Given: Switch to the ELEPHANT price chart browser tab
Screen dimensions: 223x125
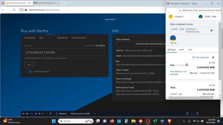Looking at the screenshot, I should coord(46,3).
